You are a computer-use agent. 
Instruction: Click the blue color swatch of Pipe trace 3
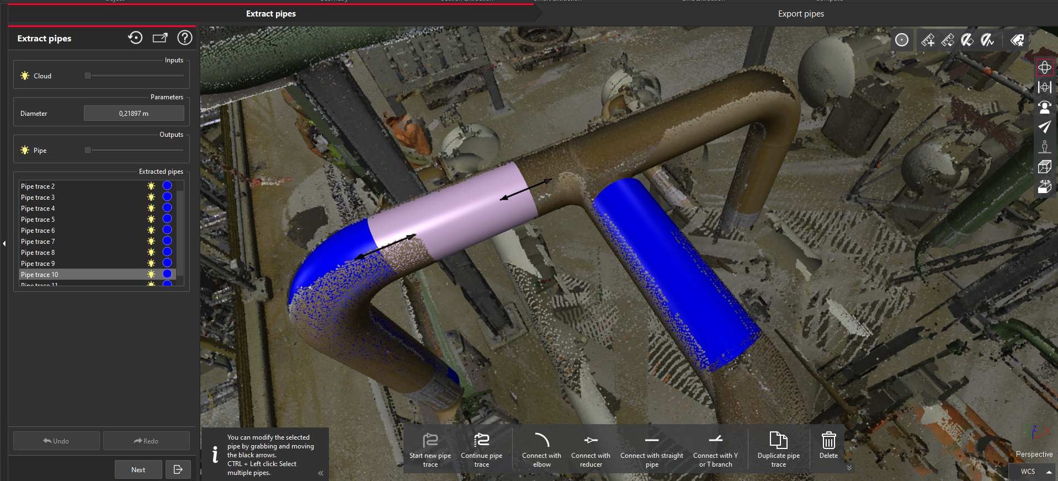(x=167, y=197)
